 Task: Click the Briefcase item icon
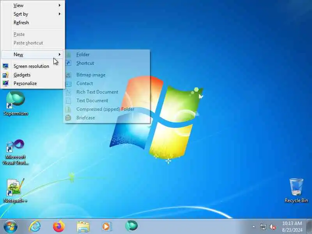(x=68, y=118)
